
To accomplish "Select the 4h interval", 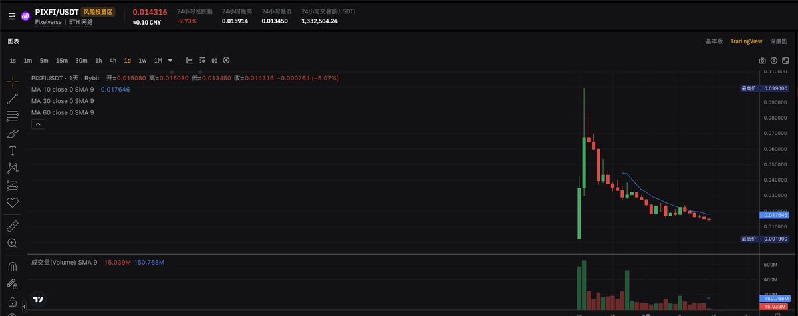I will (x=113, y=61).
